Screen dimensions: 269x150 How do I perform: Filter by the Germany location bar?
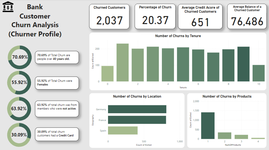pos(137,109)
